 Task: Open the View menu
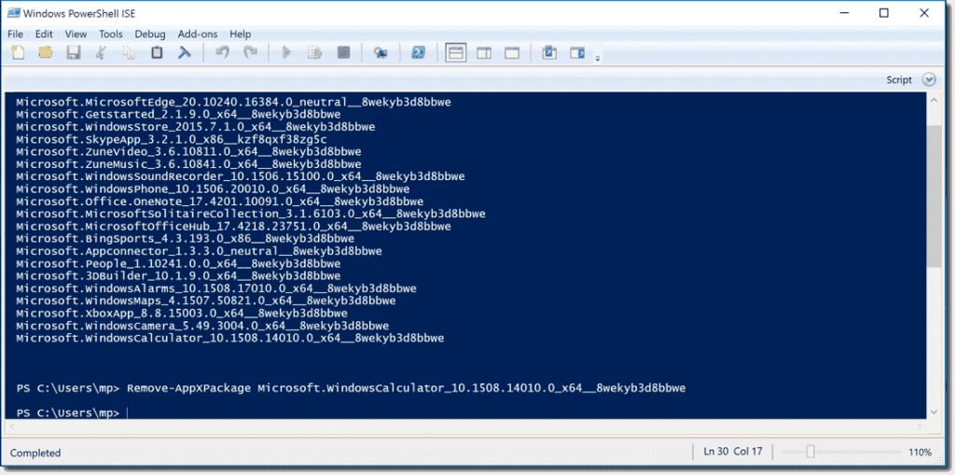76,35
